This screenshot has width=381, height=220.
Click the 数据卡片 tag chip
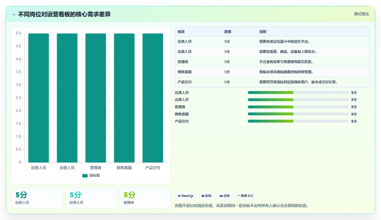pos(246,196)
